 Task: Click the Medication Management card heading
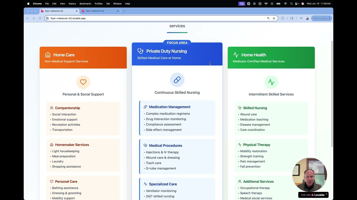(x=170, y=107)
